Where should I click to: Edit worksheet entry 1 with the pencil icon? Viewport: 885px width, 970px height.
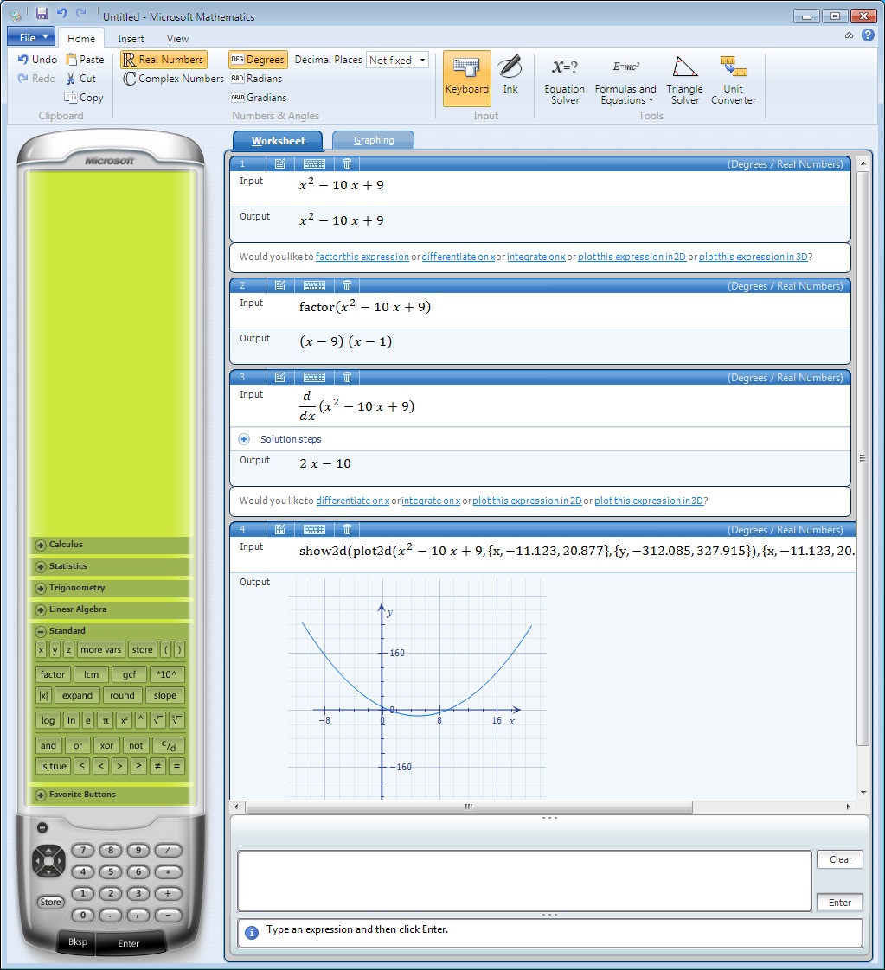[279, 163]
